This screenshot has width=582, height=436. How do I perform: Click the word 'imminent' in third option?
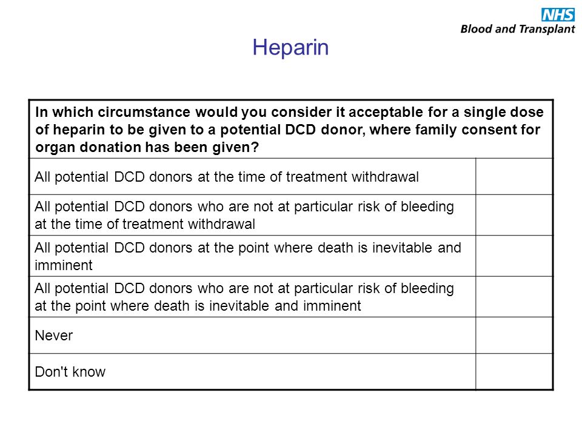point(64,265)
